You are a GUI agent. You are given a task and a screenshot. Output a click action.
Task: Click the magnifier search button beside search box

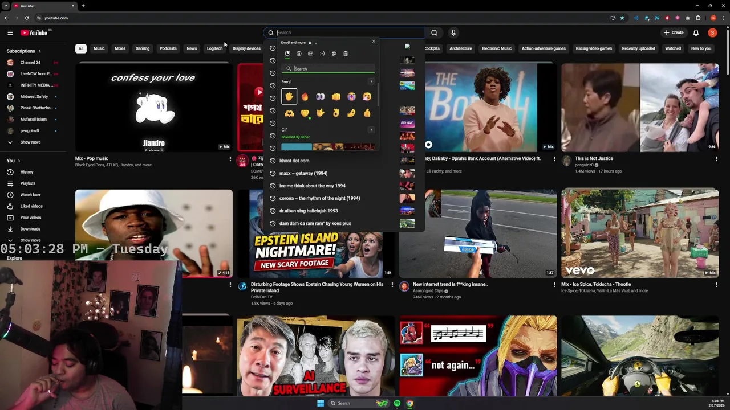pos(434,32)
